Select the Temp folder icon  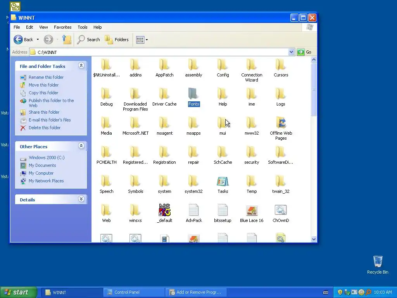pyautogui.click(x=252, y=181)
